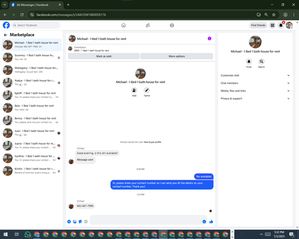The image size is (299, 239).
Task: Go to the Home feed icon
Action: pos(123,25)
